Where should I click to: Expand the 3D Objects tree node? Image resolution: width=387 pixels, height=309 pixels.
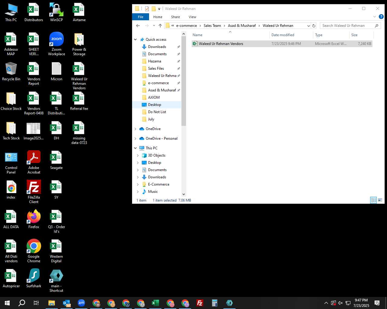coord(138,155)
